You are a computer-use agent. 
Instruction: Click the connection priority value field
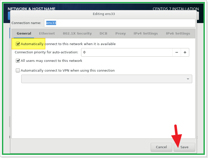(x=127, y=52)
